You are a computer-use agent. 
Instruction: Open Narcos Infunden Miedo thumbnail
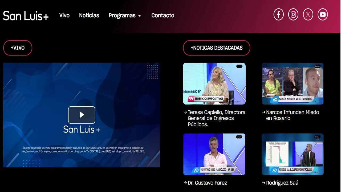tap(293, 83)
